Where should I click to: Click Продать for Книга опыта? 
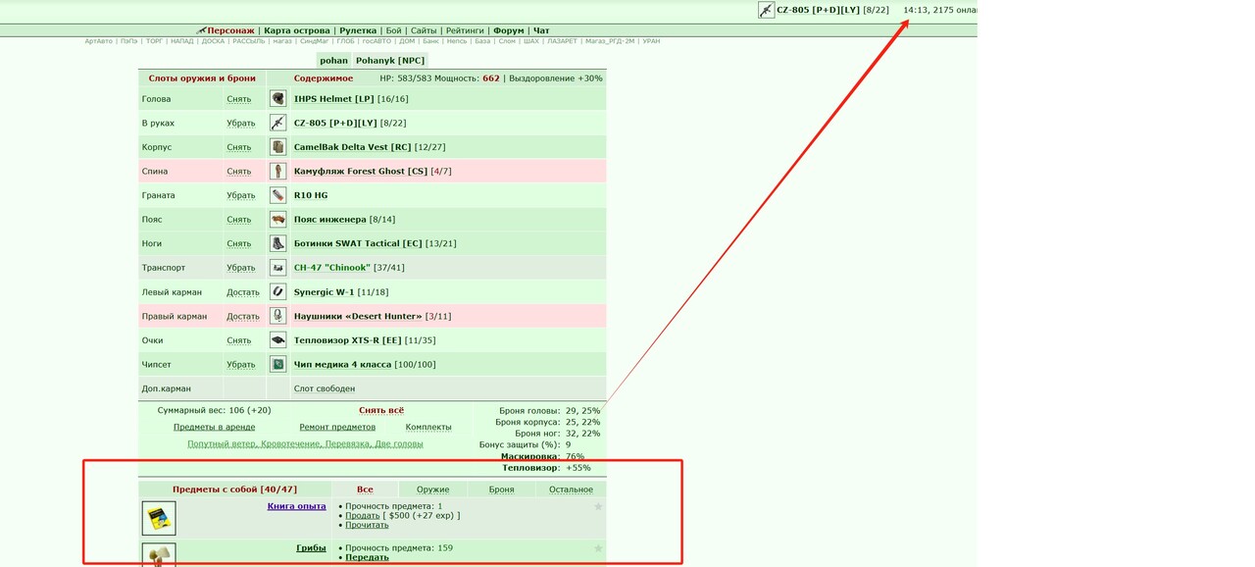363,515
